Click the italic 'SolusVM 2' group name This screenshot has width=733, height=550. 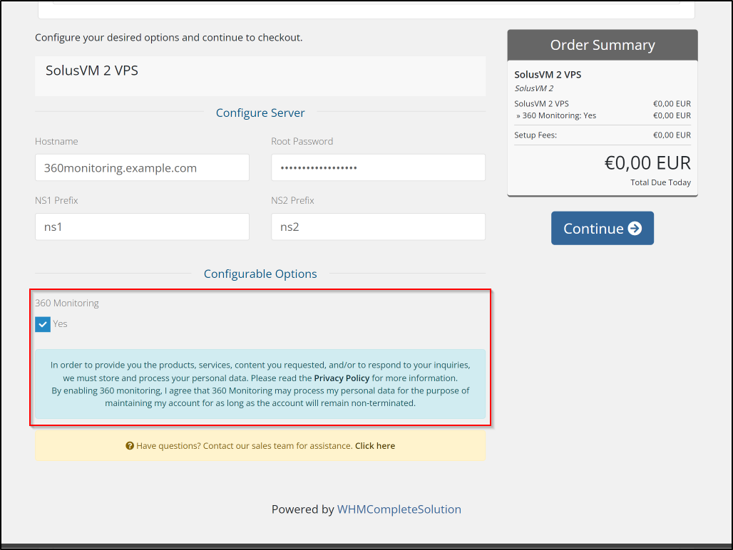coord(534,88)
